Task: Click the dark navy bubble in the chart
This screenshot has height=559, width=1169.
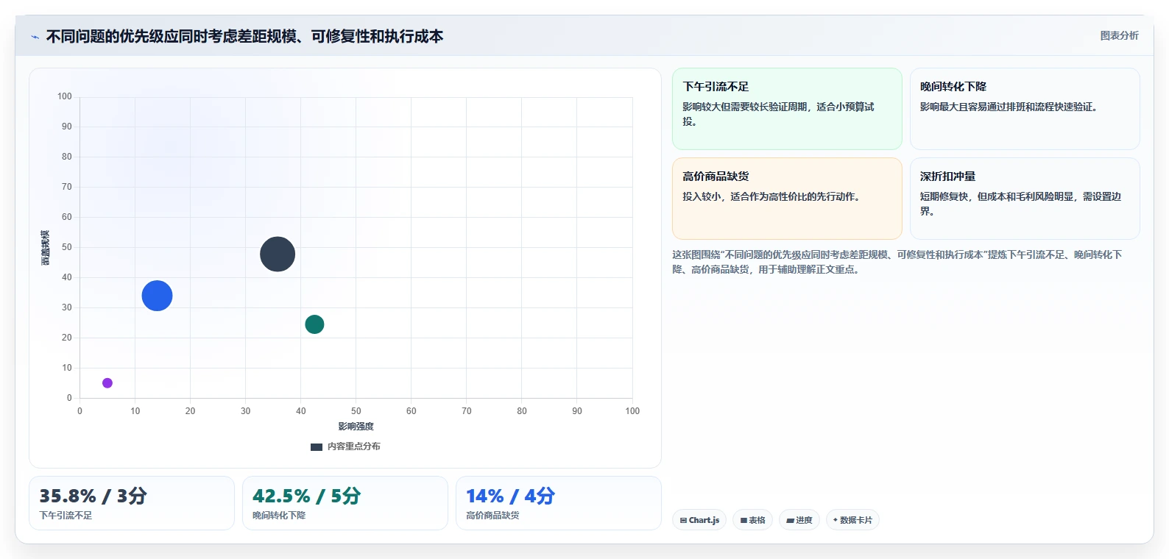Action: tap(278, 254)
